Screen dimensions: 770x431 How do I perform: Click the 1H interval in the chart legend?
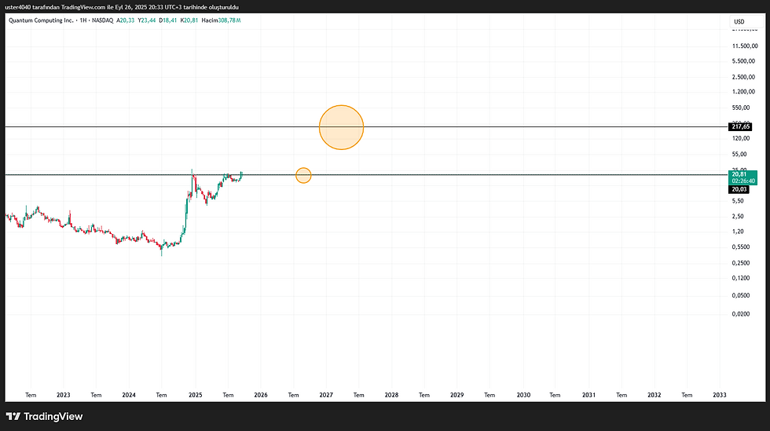83,20
